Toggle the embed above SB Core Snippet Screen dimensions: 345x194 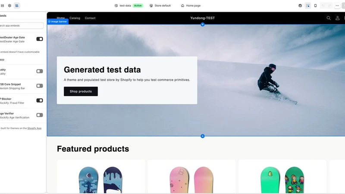click(x=40, y=71)
